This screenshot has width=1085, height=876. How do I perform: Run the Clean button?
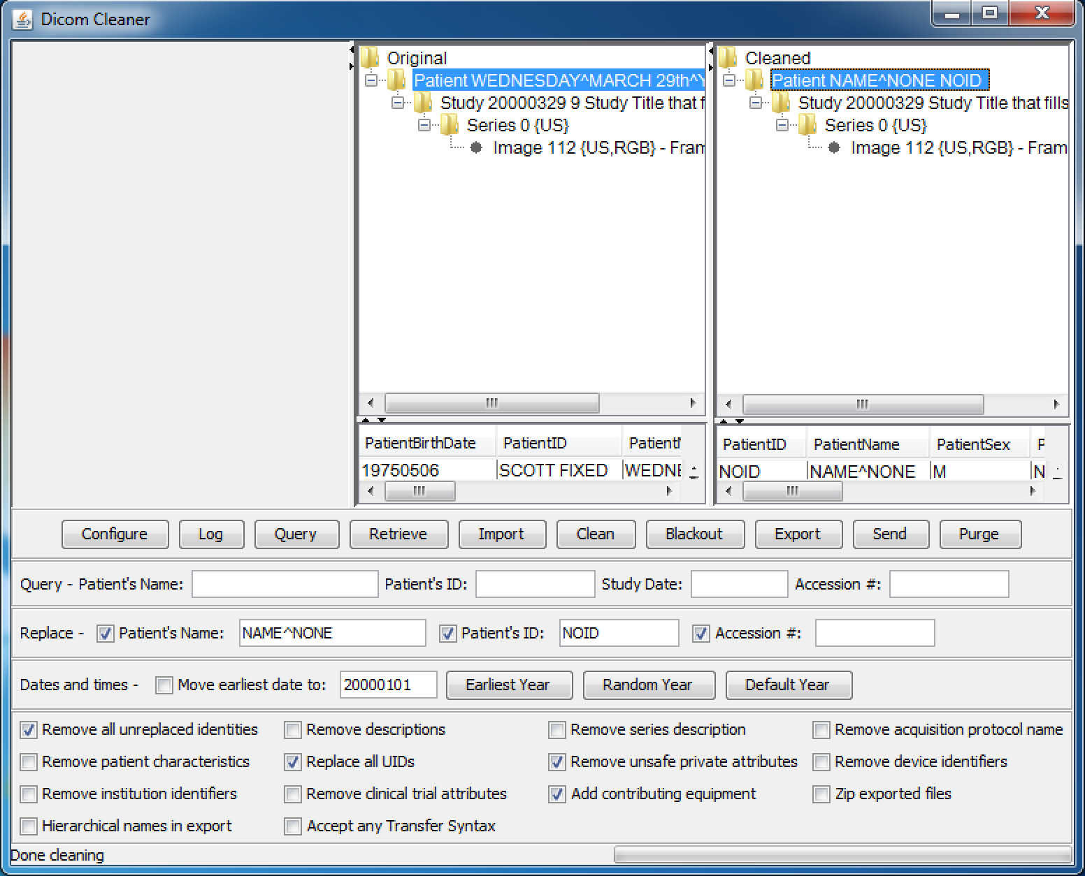[596, 534]
